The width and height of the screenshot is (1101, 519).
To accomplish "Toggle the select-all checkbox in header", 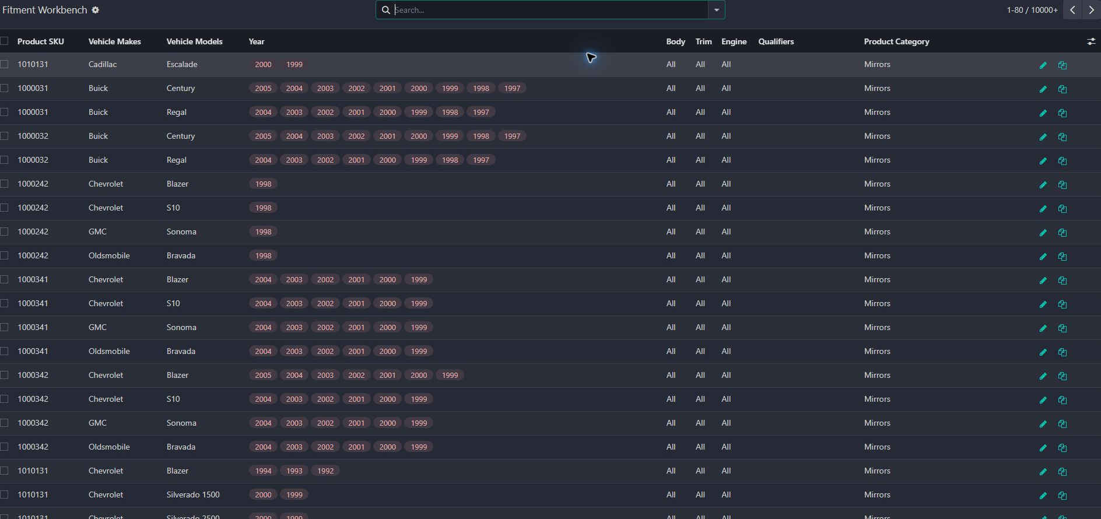I will (5, 41).
